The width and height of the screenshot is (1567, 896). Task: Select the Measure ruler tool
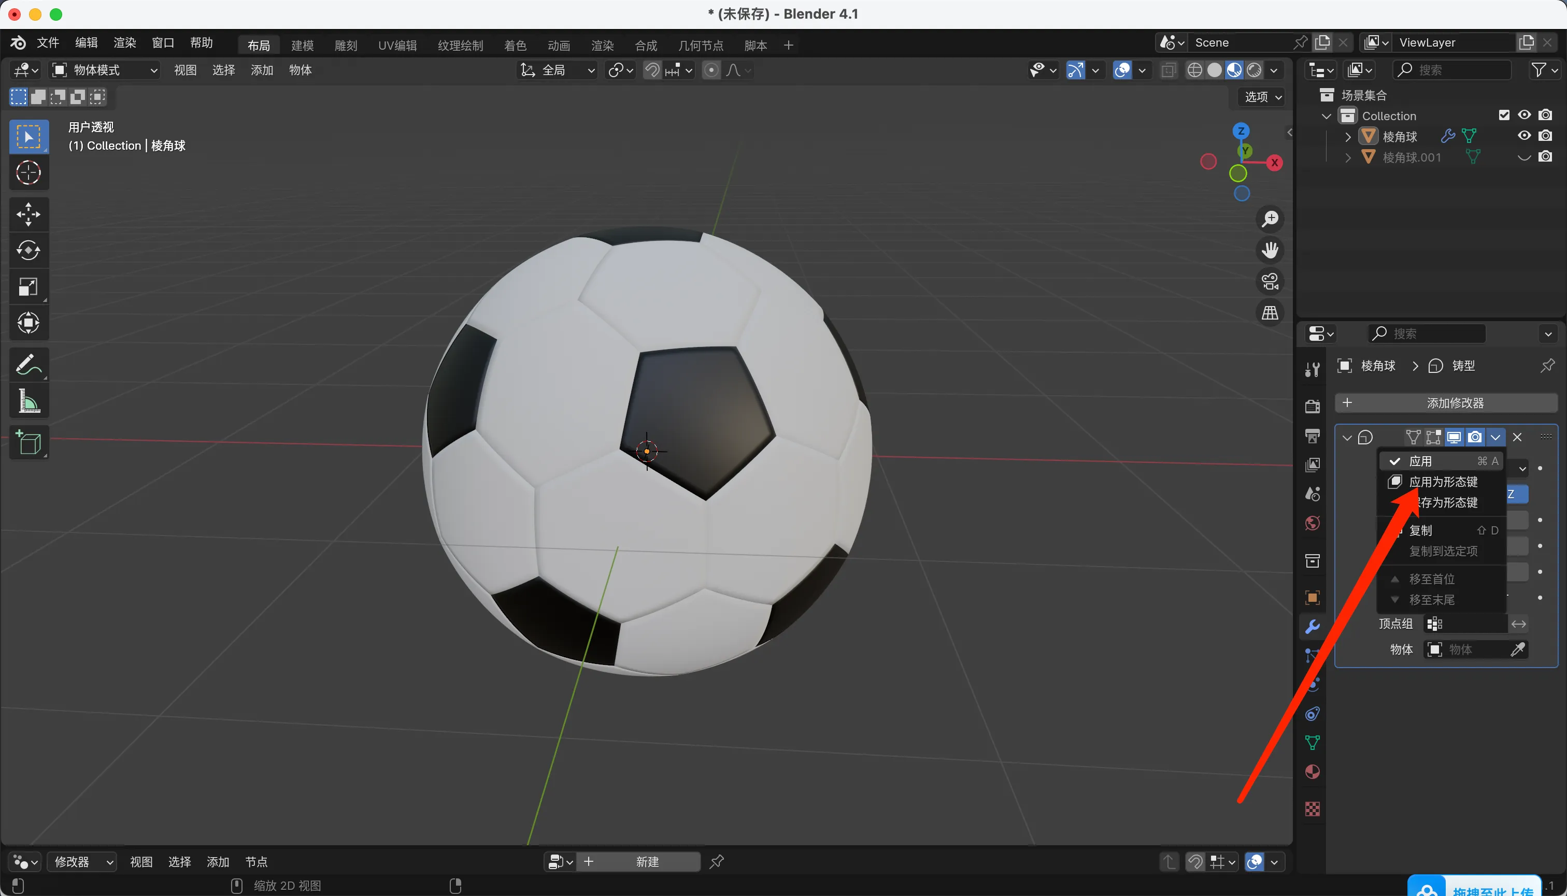pos(29,402)
